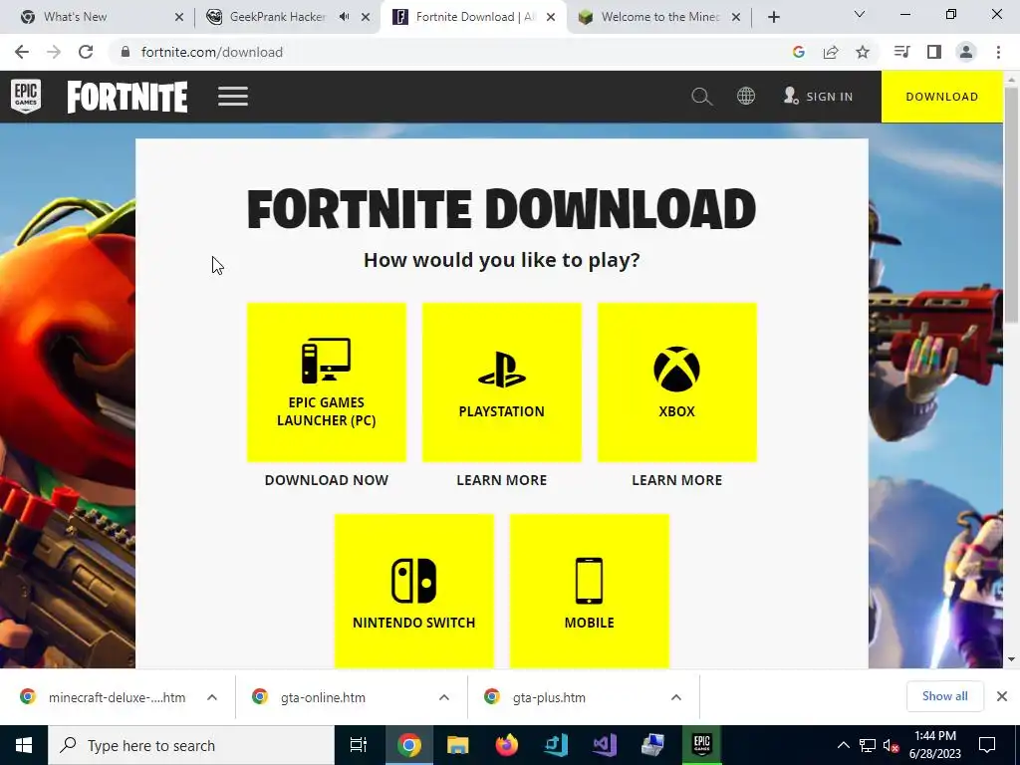Select the Nintendo Switch tile

point(414,592)
